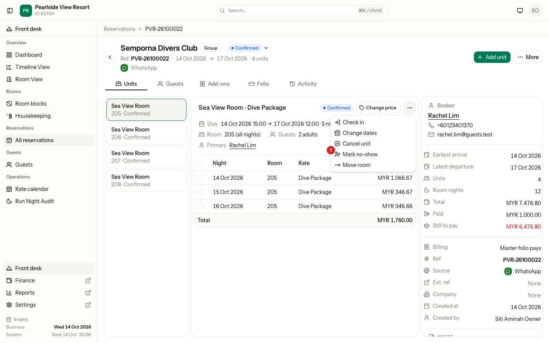Image resolution: width=549 pixels, height=343 pixels.
Task: Choose Cancel unit from the menu
Action: click(373, 144)
